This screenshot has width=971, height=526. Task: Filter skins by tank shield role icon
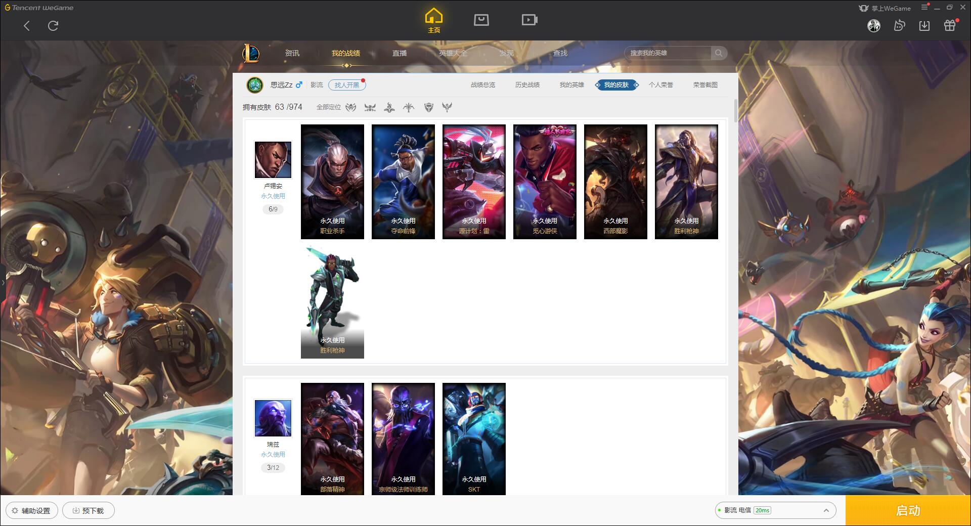[429, 107]
